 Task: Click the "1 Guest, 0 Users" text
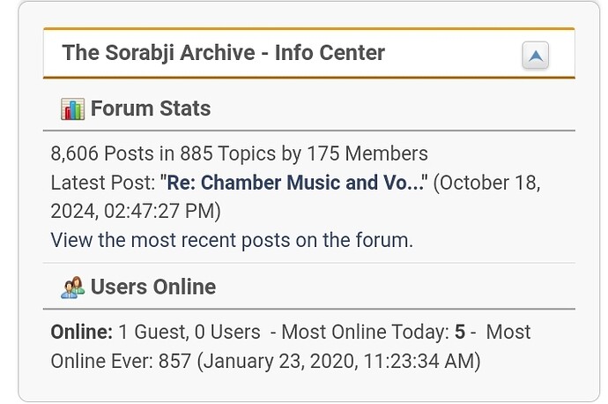(x=189, y=333)
